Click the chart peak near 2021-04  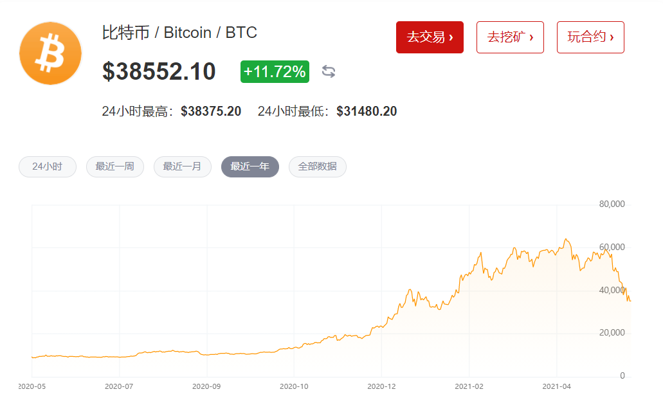[567, 238]
